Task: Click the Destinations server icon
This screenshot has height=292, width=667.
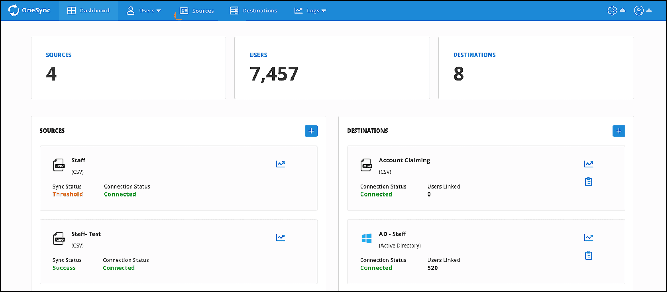Action: tap(234, 10)
